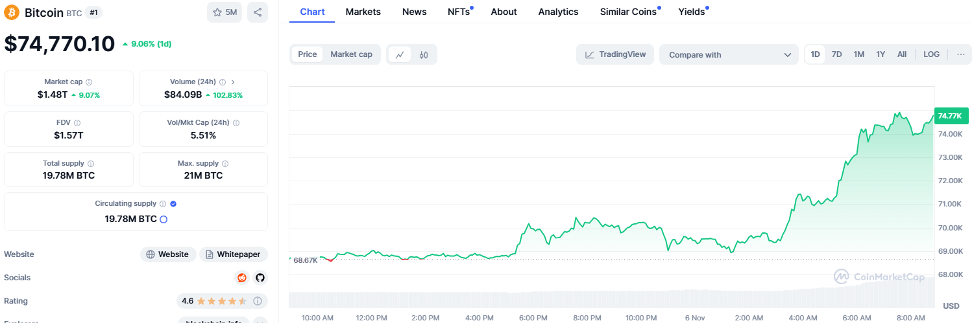Click the Total supply info icon
972x323 pixels.
click(91, 164)
